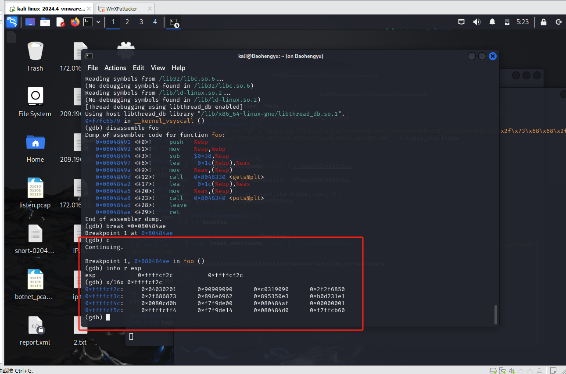
Task: Close the front terminal window
Action: point(493,56)
